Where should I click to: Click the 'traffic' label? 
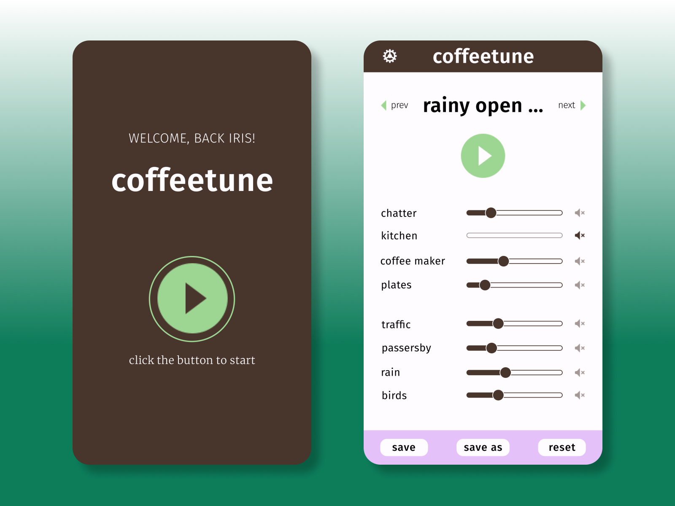click(396, 324)
